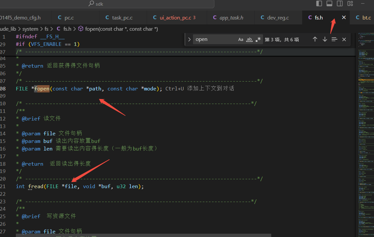Click the *mode parameter of fopen

coord(149,88)
